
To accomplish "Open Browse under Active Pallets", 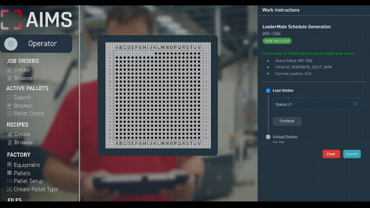I will click(23, 106).
